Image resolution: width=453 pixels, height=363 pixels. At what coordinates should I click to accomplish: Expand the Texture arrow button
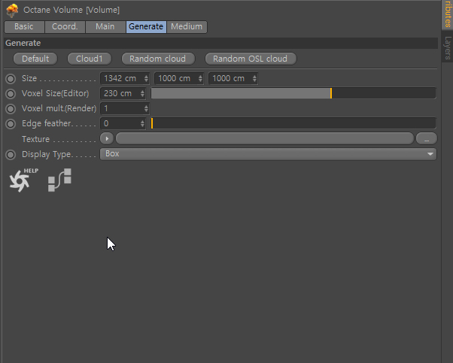107,139
